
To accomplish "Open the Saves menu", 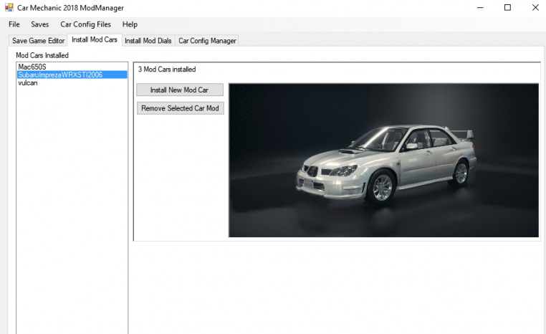I will 40,24.
